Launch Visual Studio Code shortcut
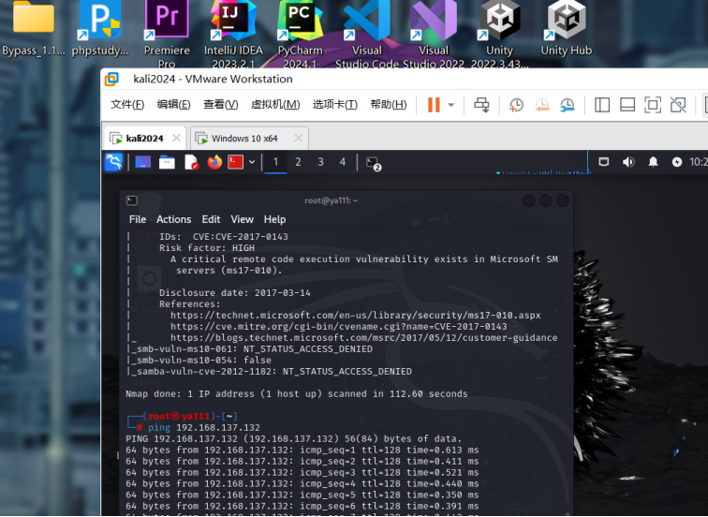The height and width of the screenshot is (517, 708). coord(367,34)
